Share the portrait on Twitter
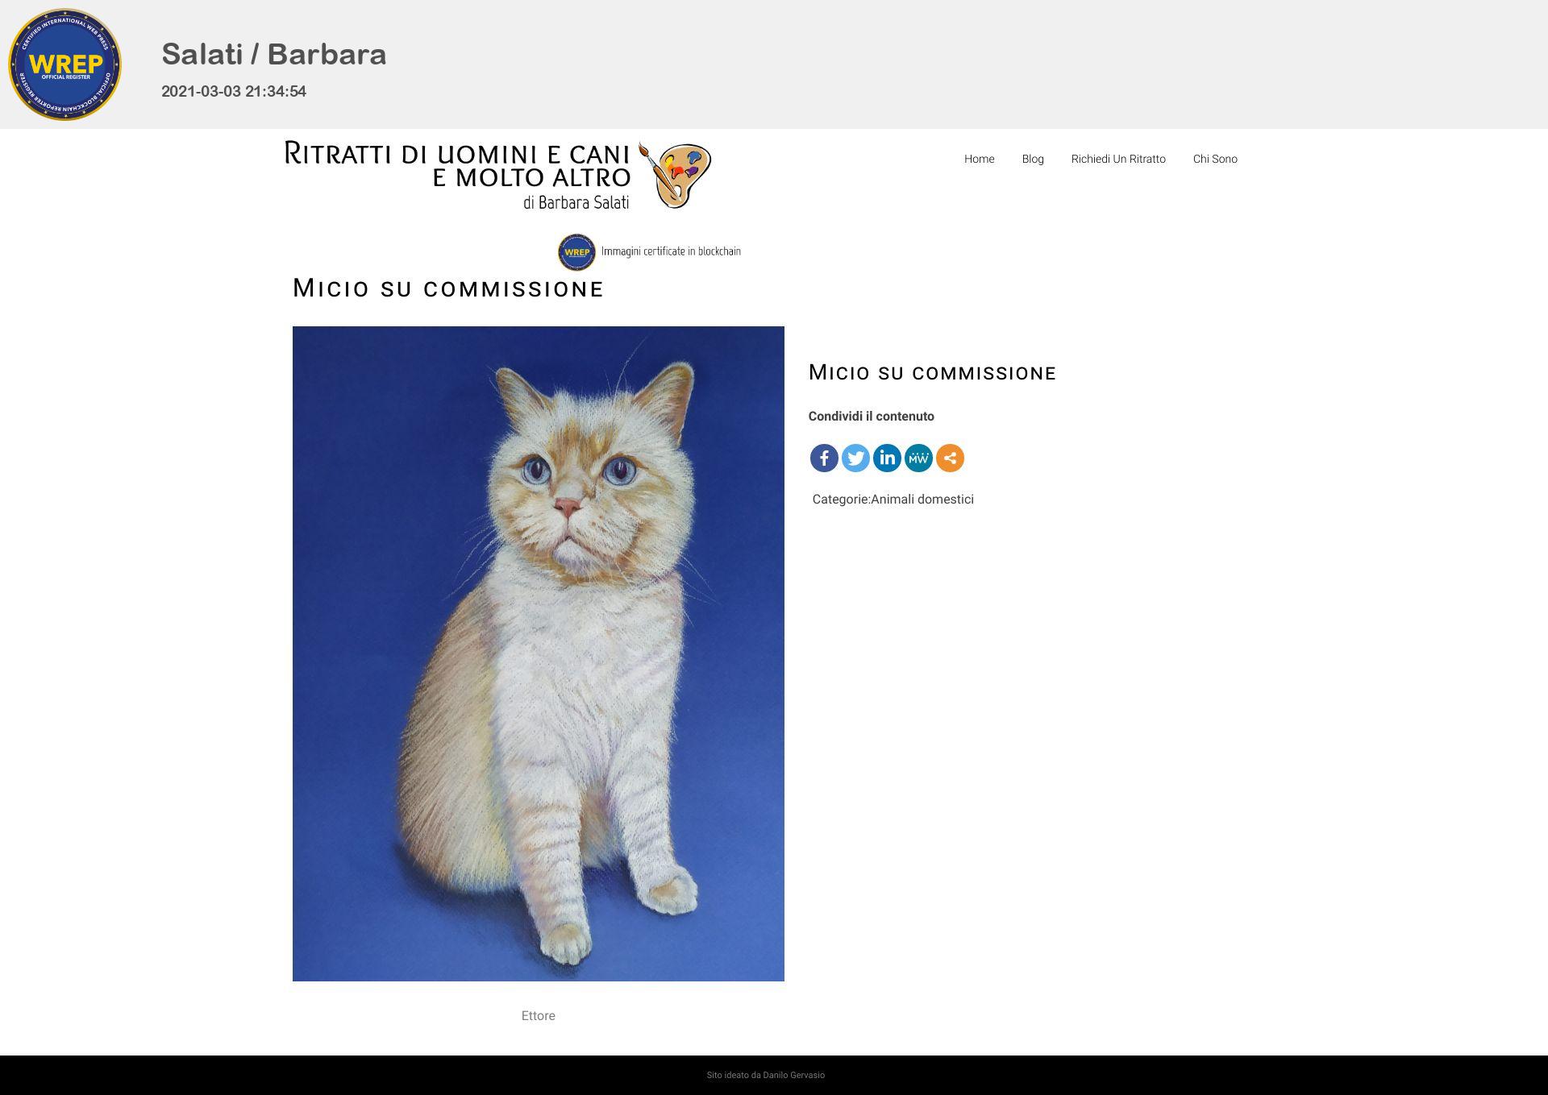 click(855, 458)
